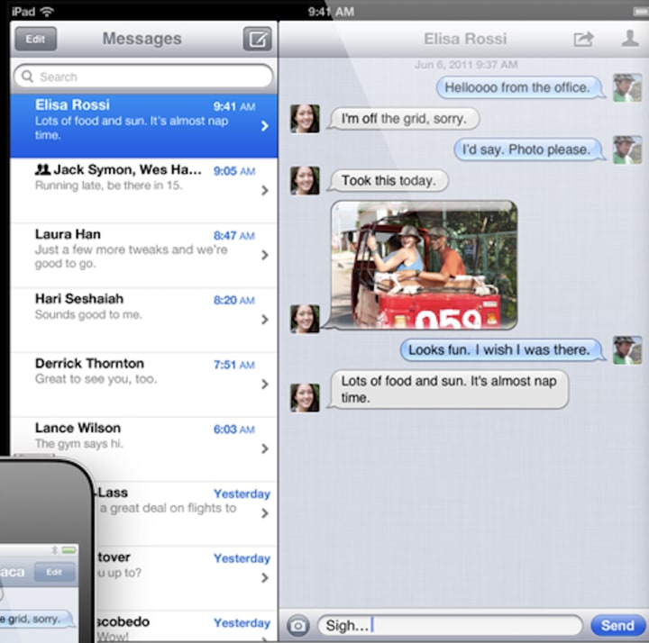Image resolution: width=649 pixels, height=643 pixels.
Task: Click the message input containing "Sigh..."
Action: 450,625
